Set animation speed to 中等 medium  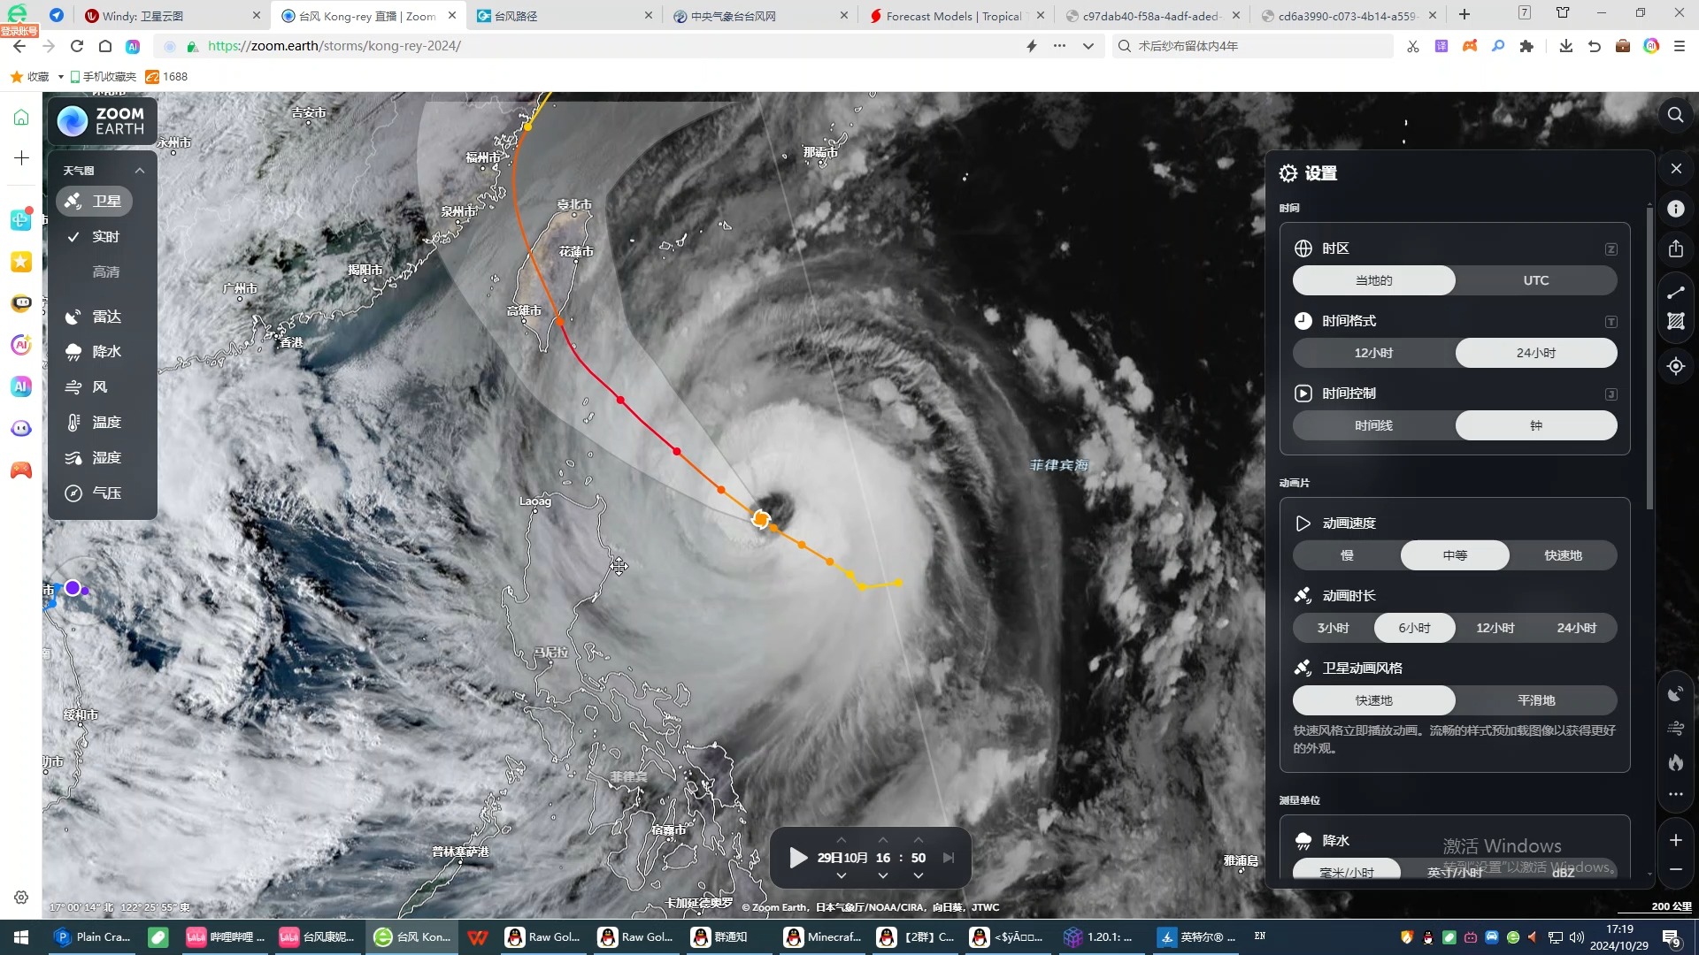[1455, 555]
